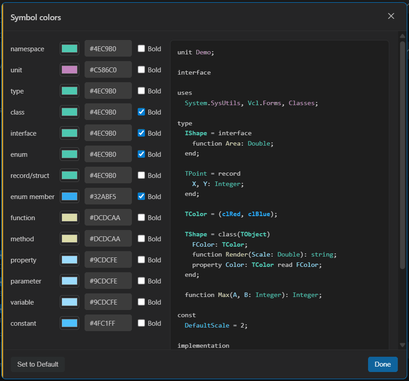Click 'System.SysUtils' in the uses clause

tap(212, 103)
